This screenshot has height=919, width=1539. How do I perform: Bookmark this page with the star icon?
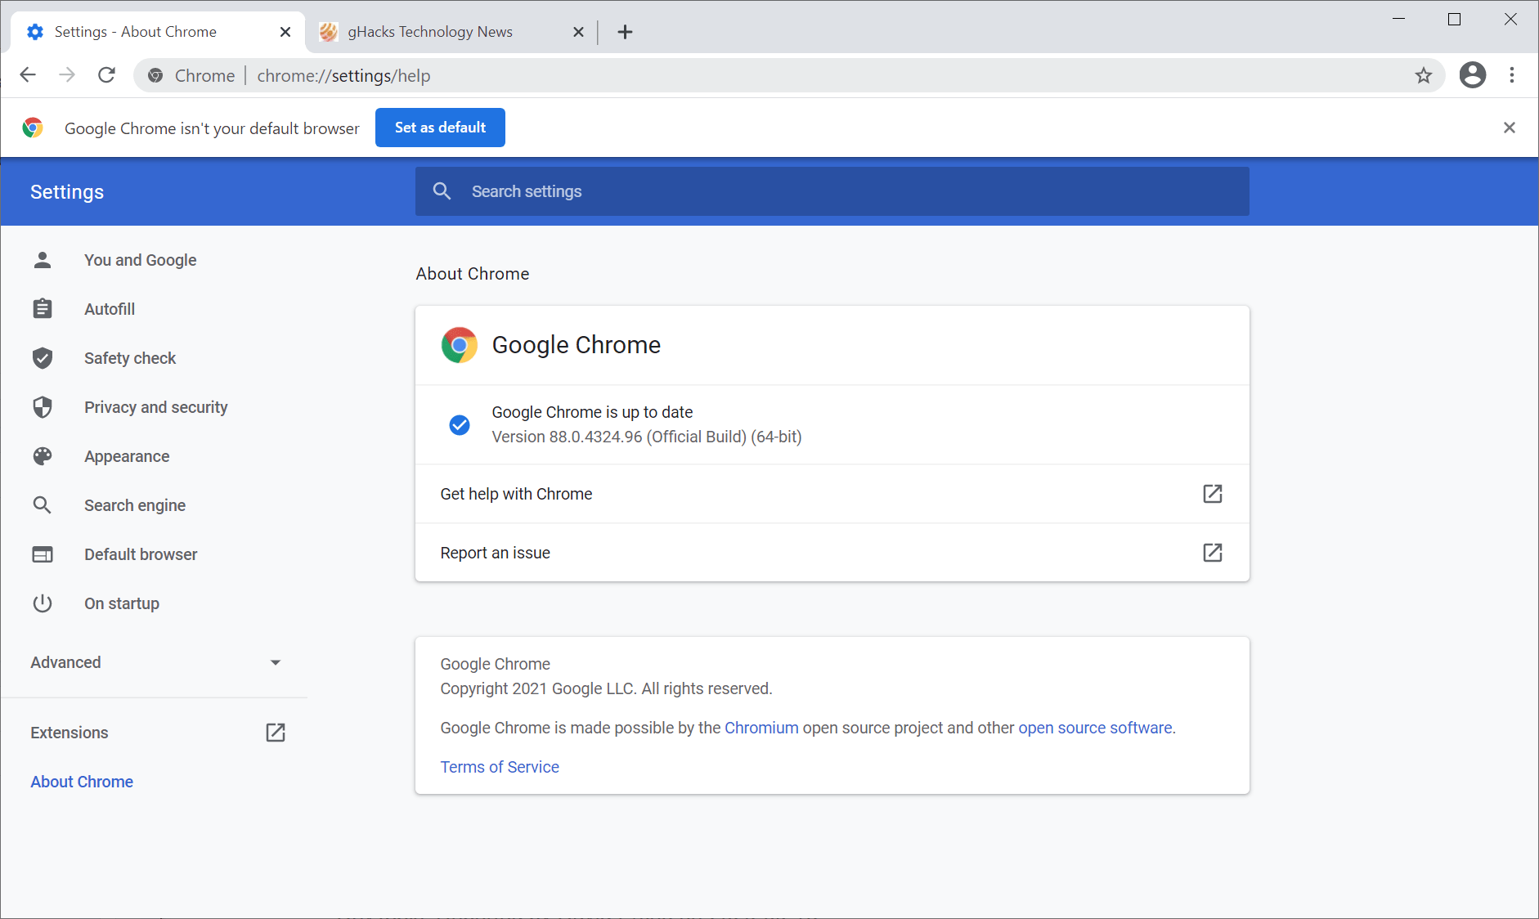pyautogui.click(x=1424, y=75)
